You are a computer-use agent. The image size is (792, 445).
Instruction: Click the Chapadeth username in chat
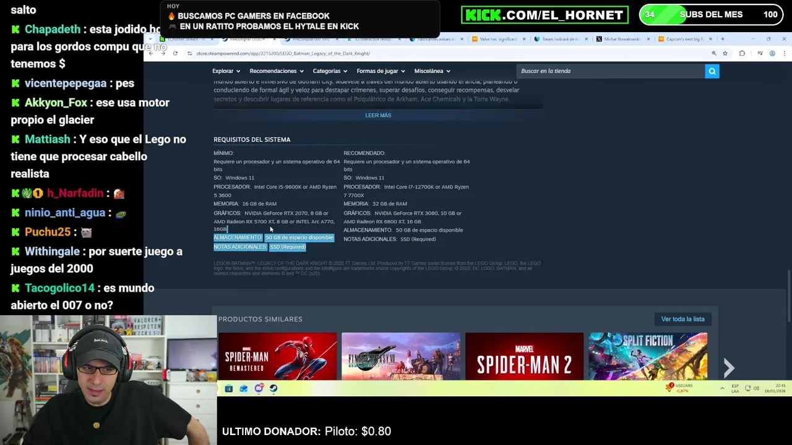(53, 29)
